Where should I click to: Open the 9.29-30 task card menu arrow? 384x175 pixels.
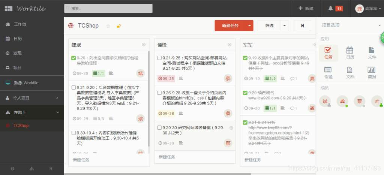231,128
